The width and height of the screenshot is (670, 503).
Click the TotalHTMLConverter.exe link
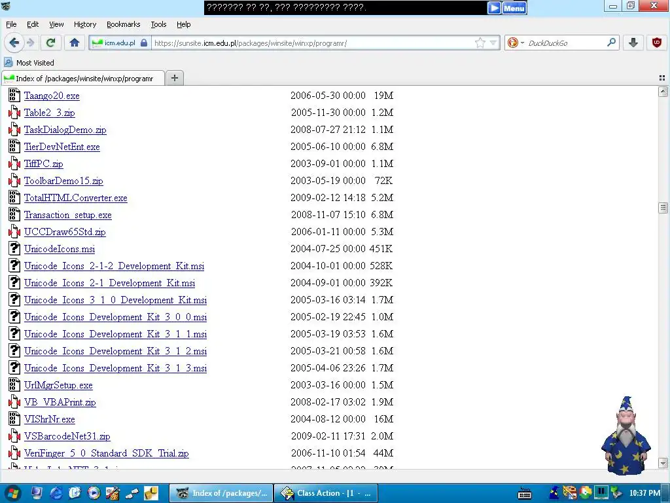point(76,198)
